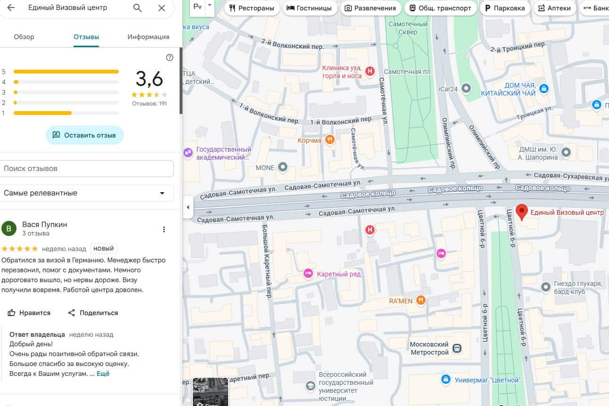This screenshot has width=609, height=406.
Task: Open the reviews help question-mark icon
Action: [x=170, y=57]
